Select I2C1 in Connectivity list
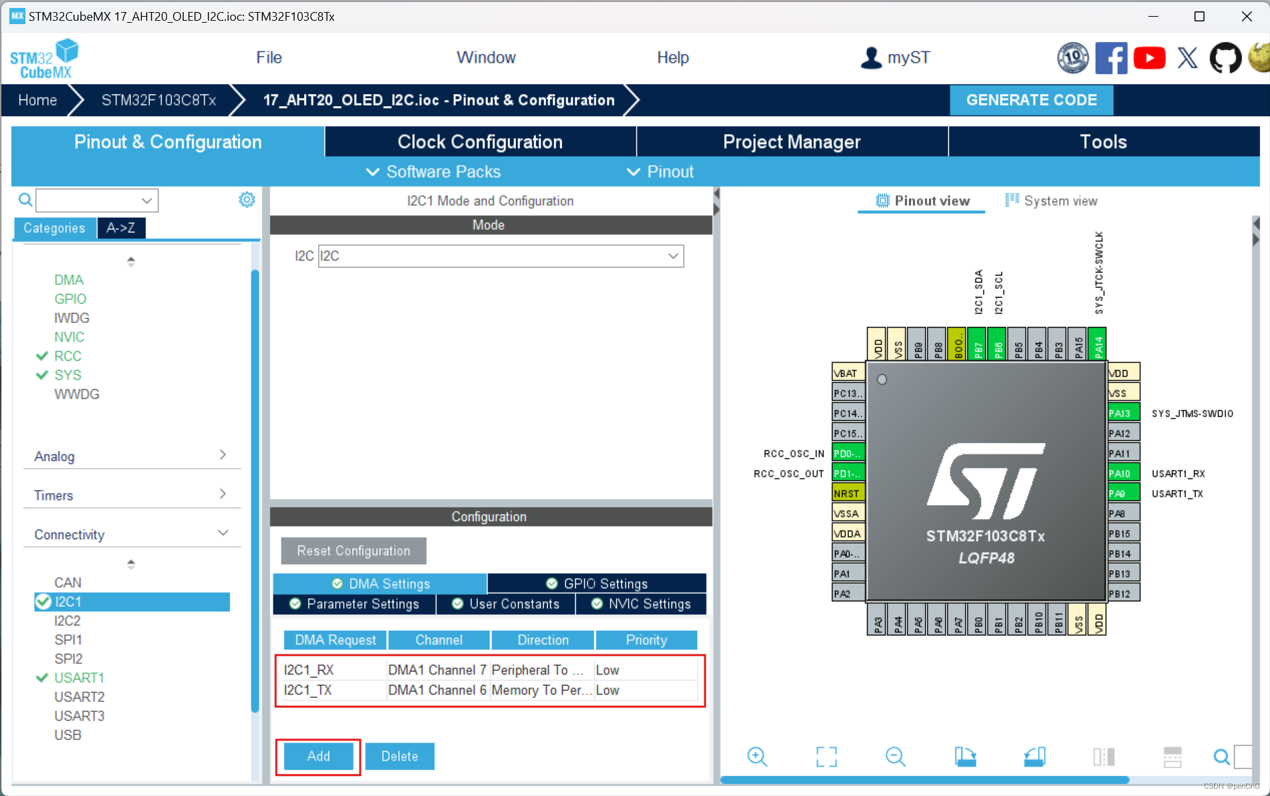The width and height of the screenshot is (1270, 796). coord(132,602)
